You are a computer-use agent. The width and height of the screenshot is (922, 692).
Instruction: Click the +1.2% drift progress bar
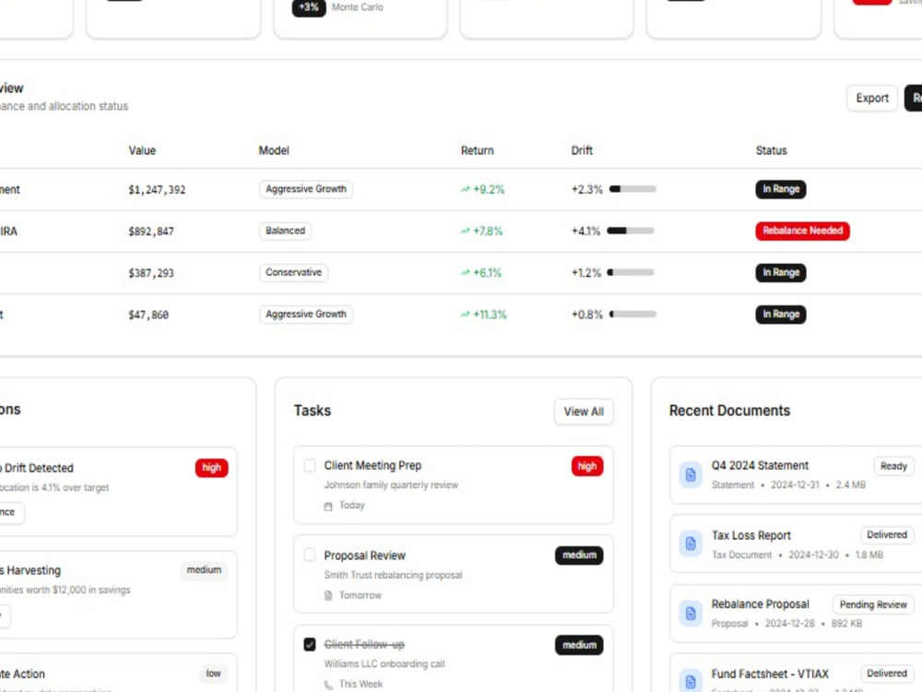tap(631, 272)
